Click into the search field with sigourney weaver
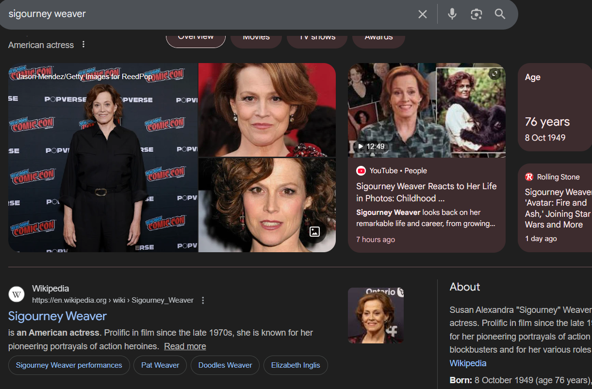 (209, 14)
